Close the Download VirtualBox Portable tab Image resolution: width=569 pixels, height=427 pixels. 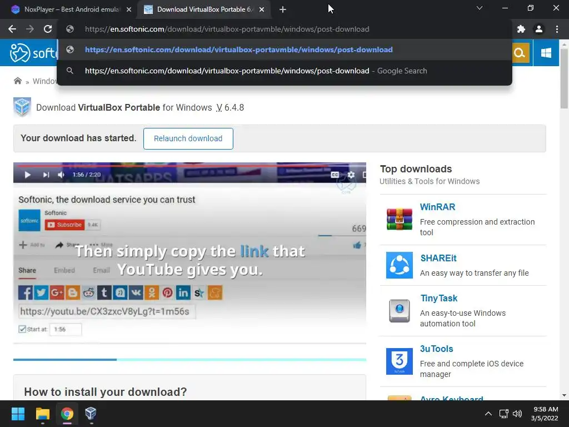[262, 9]
